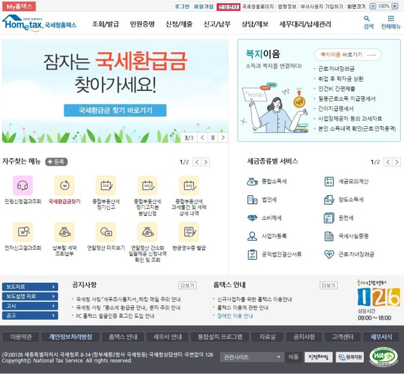Click the 원격지원 button
The image size is (404, 374).
click(350, 357)
